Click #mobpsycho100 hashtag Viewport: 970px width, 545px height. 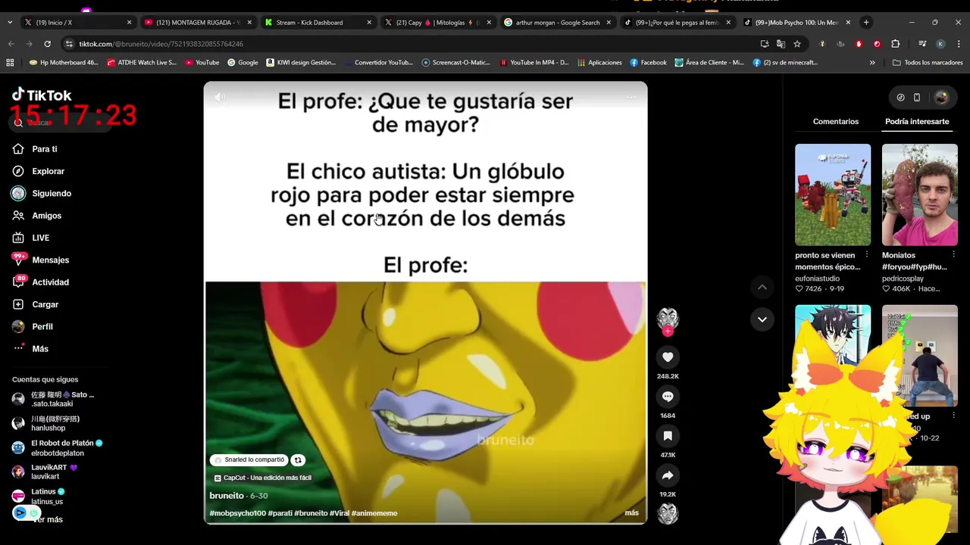tap(238, 513)
